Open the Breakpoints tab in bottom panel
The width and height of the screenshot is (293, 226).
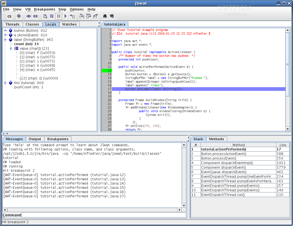pyautogui.click(x=58, y=139)
